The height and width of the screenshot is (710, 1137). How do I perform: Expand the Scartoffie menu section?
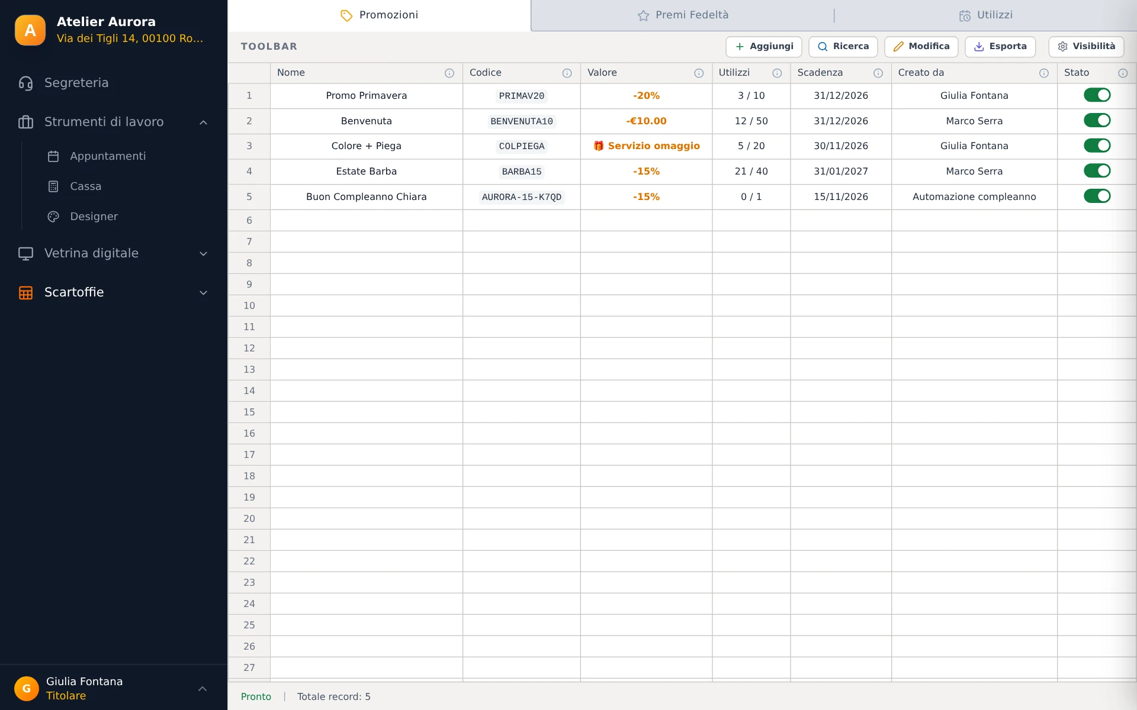point(203,293)
